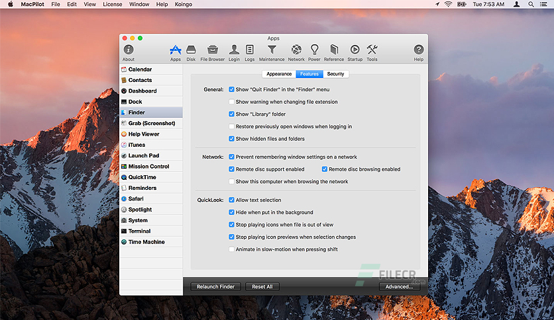Enable restore previously open windows checkbox
This screenshot has width=554, height=320.
tap(231, 126)
